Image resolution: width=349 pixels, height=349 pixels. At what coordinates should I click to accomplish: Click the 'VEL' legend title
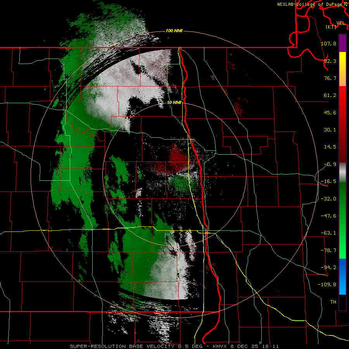(340, 23)
